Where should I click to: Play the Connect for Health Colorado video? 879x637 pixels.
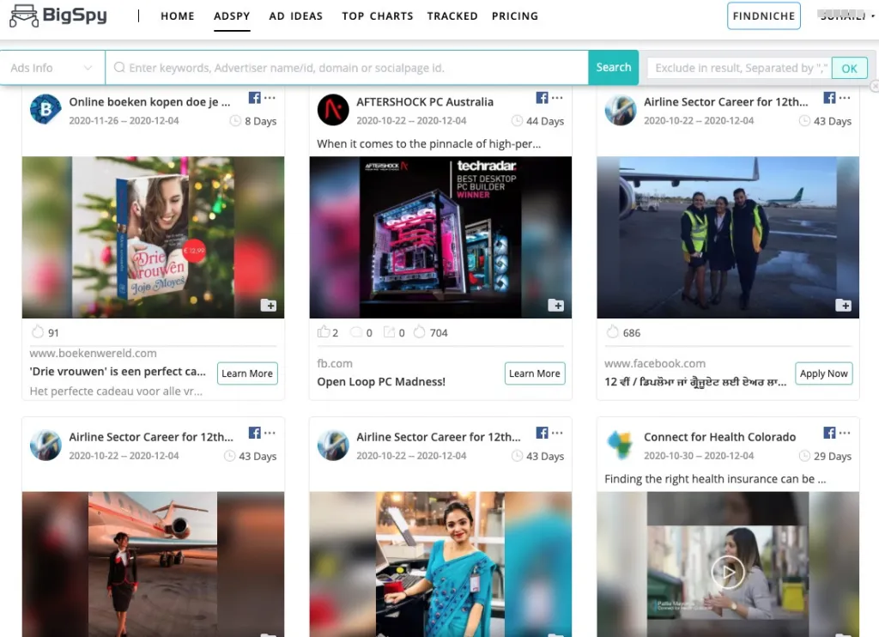coord(728,572)
